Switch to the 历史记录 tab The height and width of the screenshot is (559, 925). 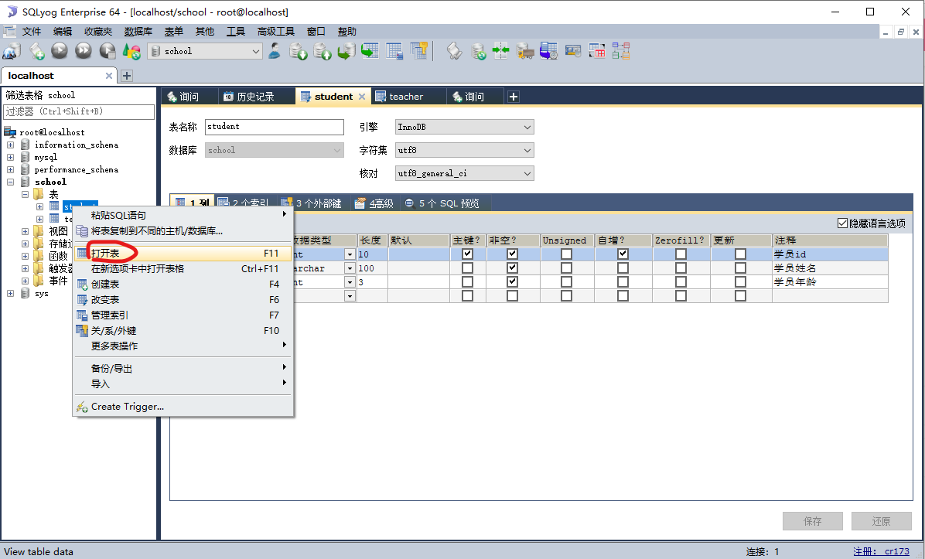255,97
